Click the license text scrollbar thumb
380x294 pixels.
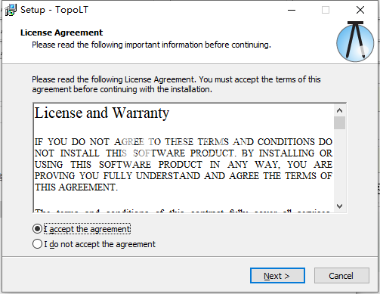coord(339,122)
